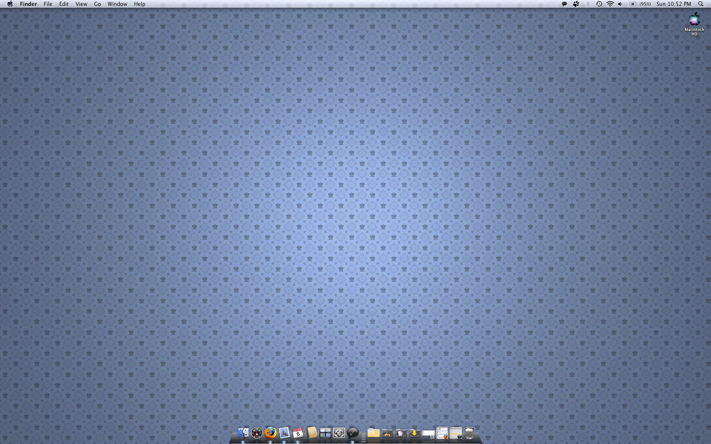Open System Preferences gear icon

click(x=339, y=433)
